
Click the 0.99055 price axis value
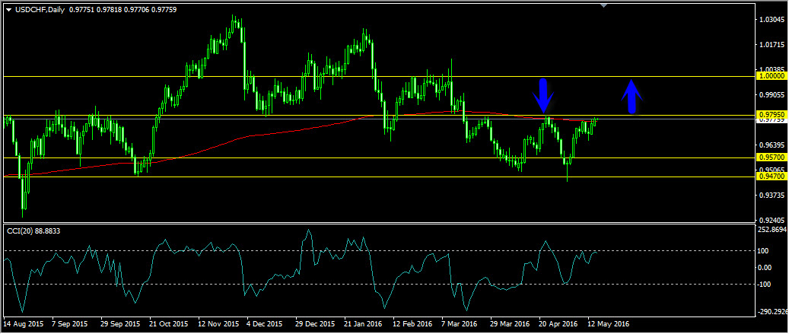(772, 95)
